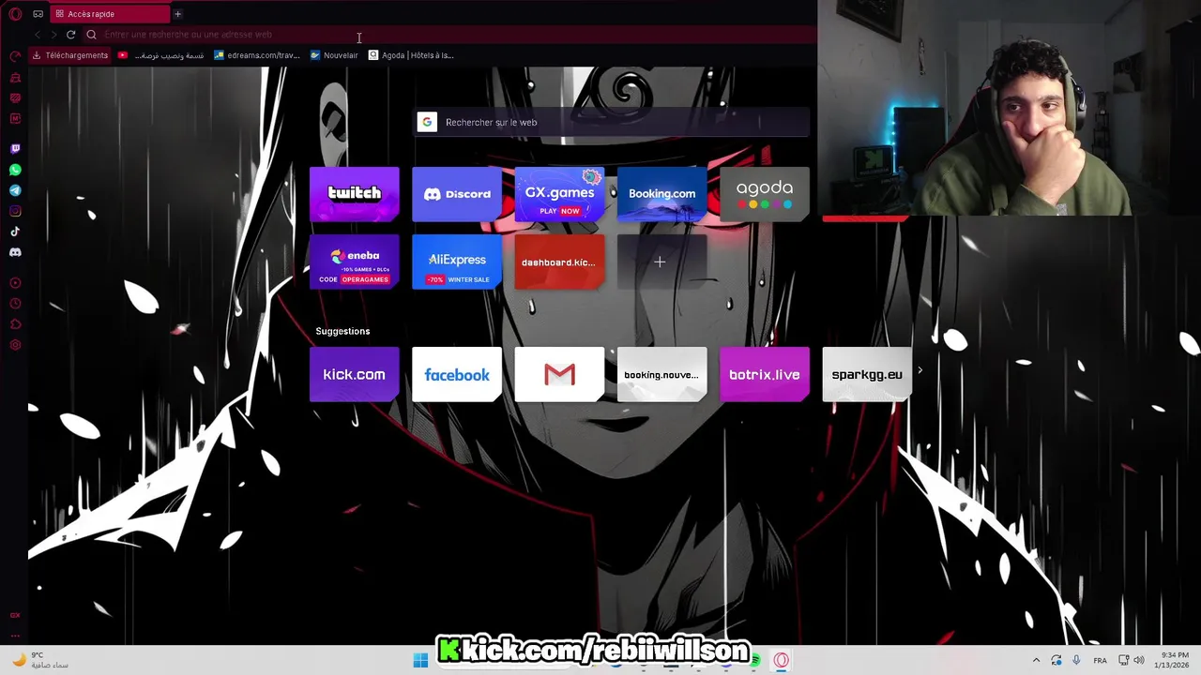Open the agoda speed dial tile
The width and height of the screenshot is (1201, 675).
(765, 194)
